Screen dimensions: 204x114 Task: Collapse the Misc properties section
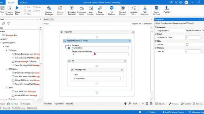(x=156, y=41)
